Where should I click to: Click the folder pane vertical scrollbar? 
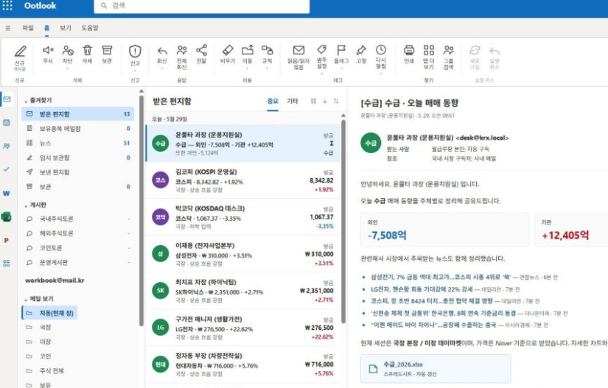click(x=141, y=209)
